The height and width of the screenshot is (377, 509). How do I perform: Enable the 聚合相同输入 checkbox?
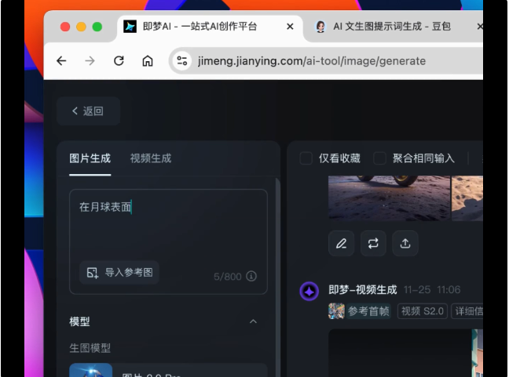coord(379,158)
